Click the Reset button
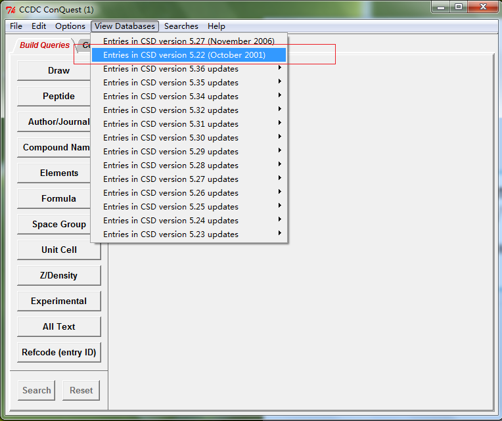Image resolution: width=502 pixels, height=421 pixels. pos(81,390)
